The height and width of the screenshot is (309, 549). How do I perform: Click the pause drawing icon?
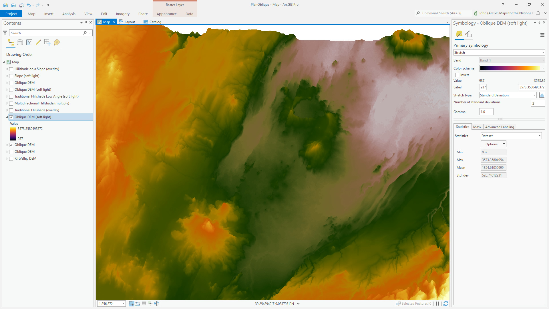pyautogui.click(x=437, y=304)
